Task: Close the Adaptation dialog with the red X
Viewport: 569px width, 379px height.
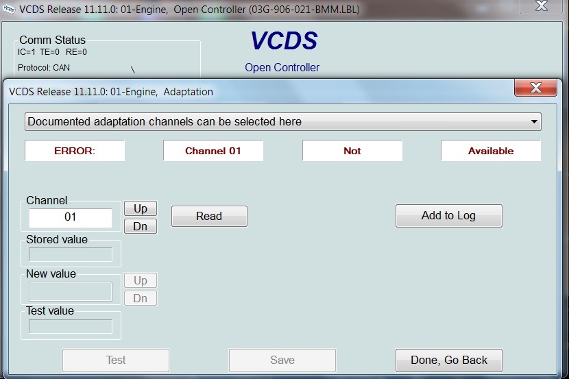Action: pos(535,88)
